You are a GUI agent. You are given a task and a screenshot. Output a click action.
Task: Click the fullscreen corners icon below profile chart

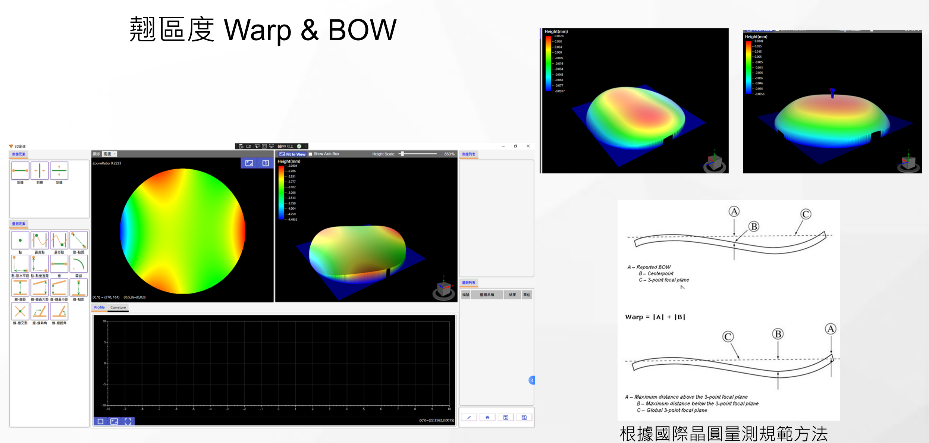(128, 421)
